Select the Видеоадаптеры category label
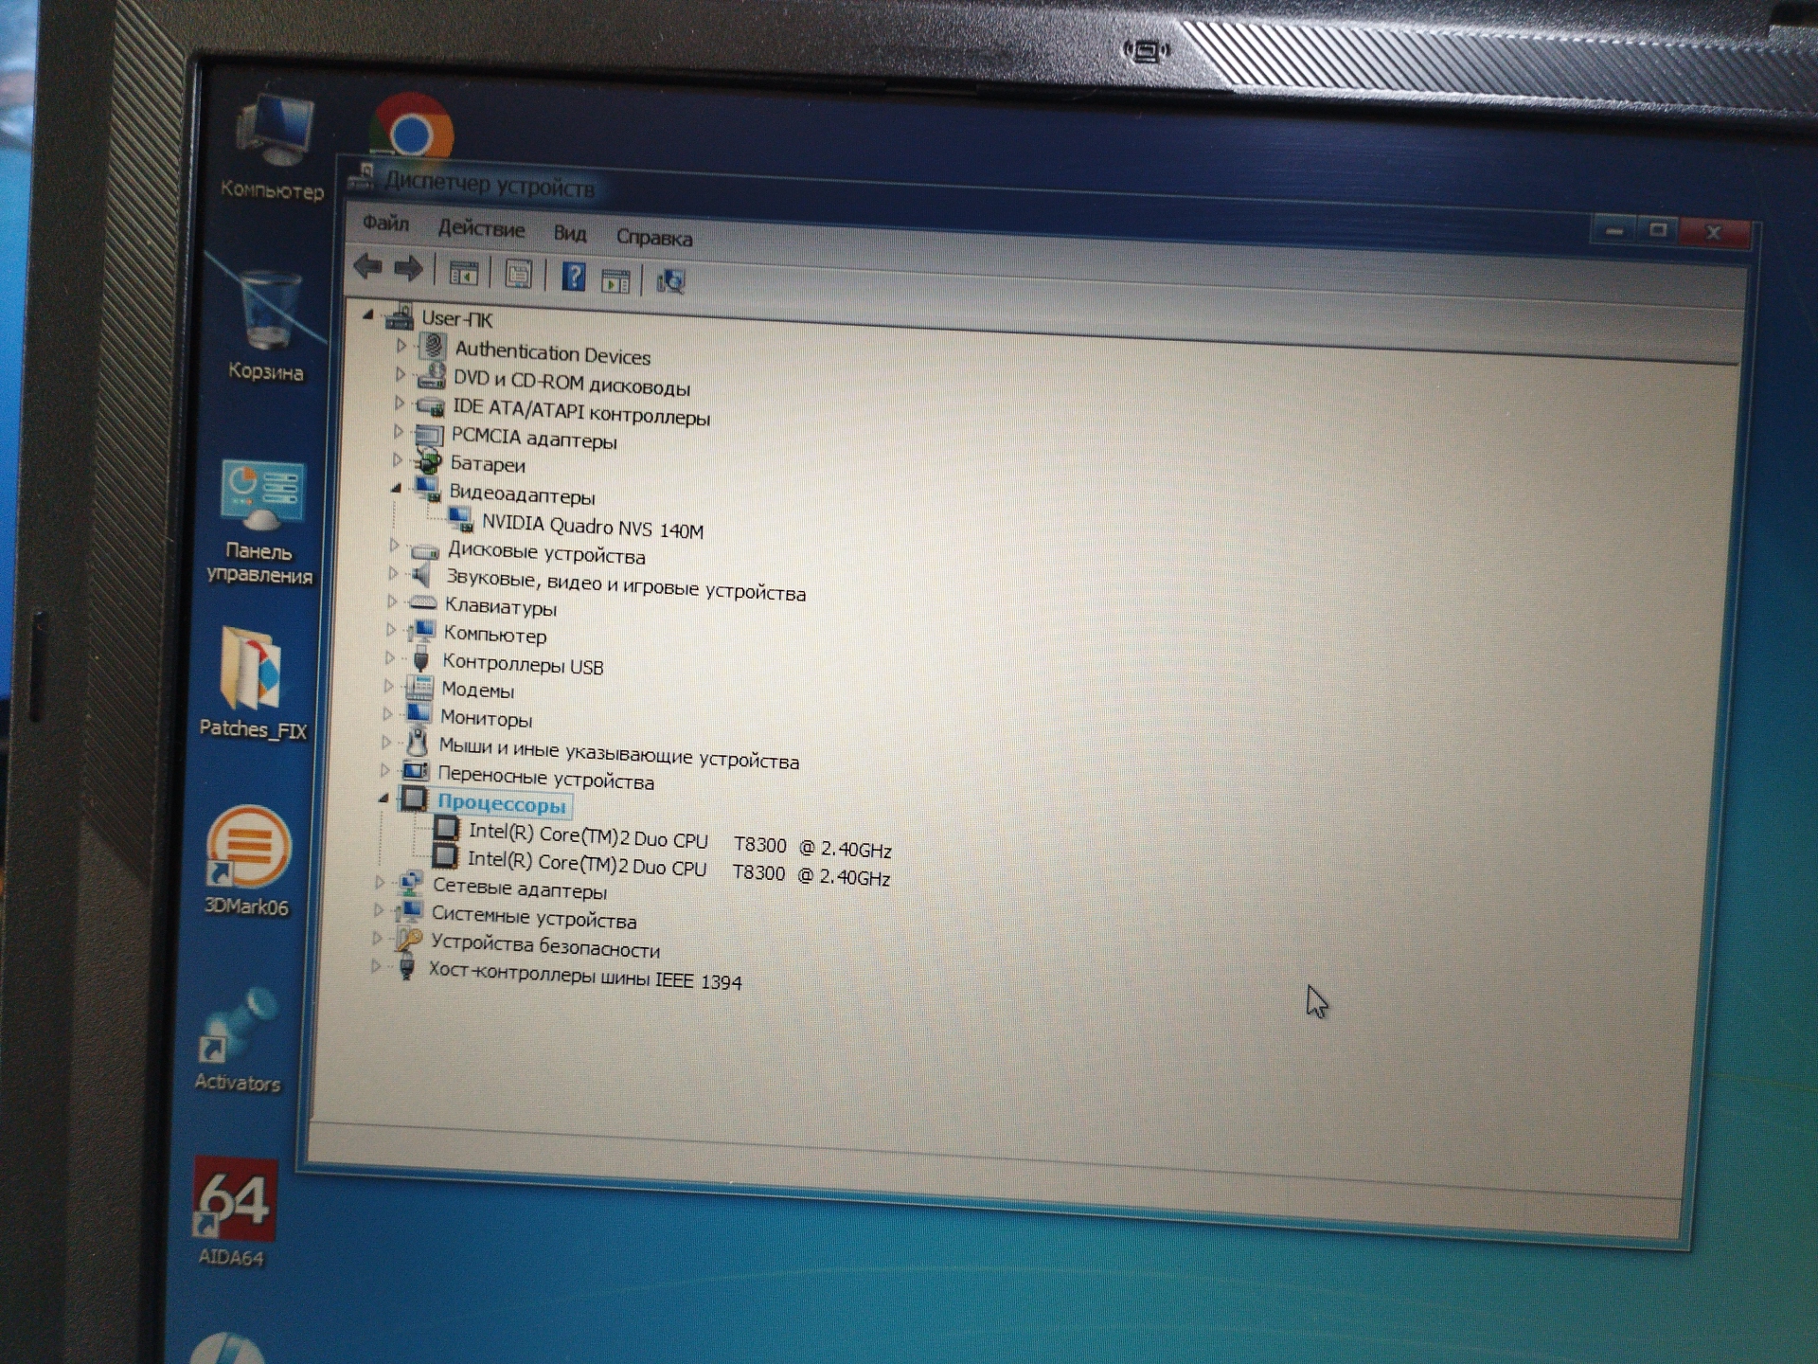 click(522, 494)
